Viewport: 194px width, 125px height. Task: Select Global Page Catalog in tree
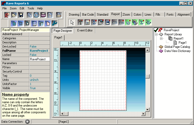177,47
